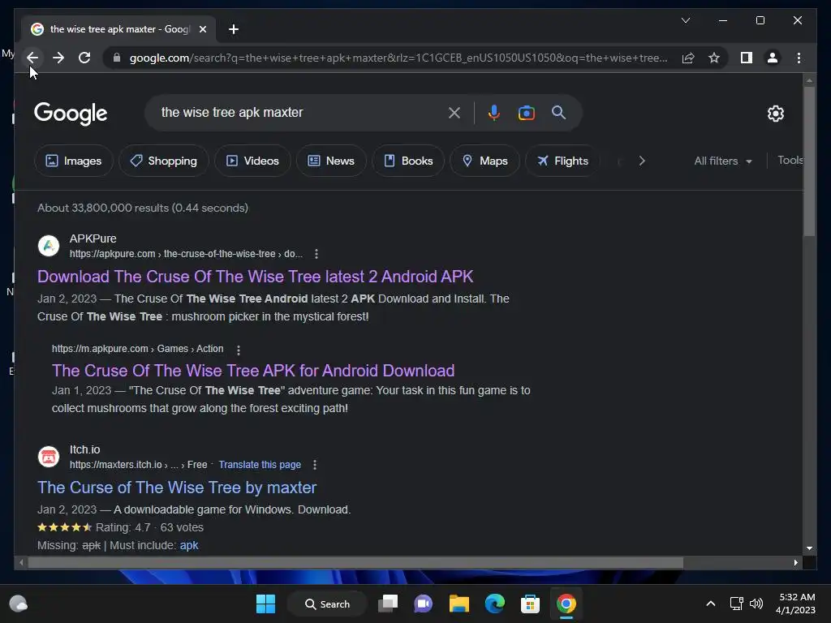Switch to Shopping results
831x623 pixels.
(x=164, y=161)
